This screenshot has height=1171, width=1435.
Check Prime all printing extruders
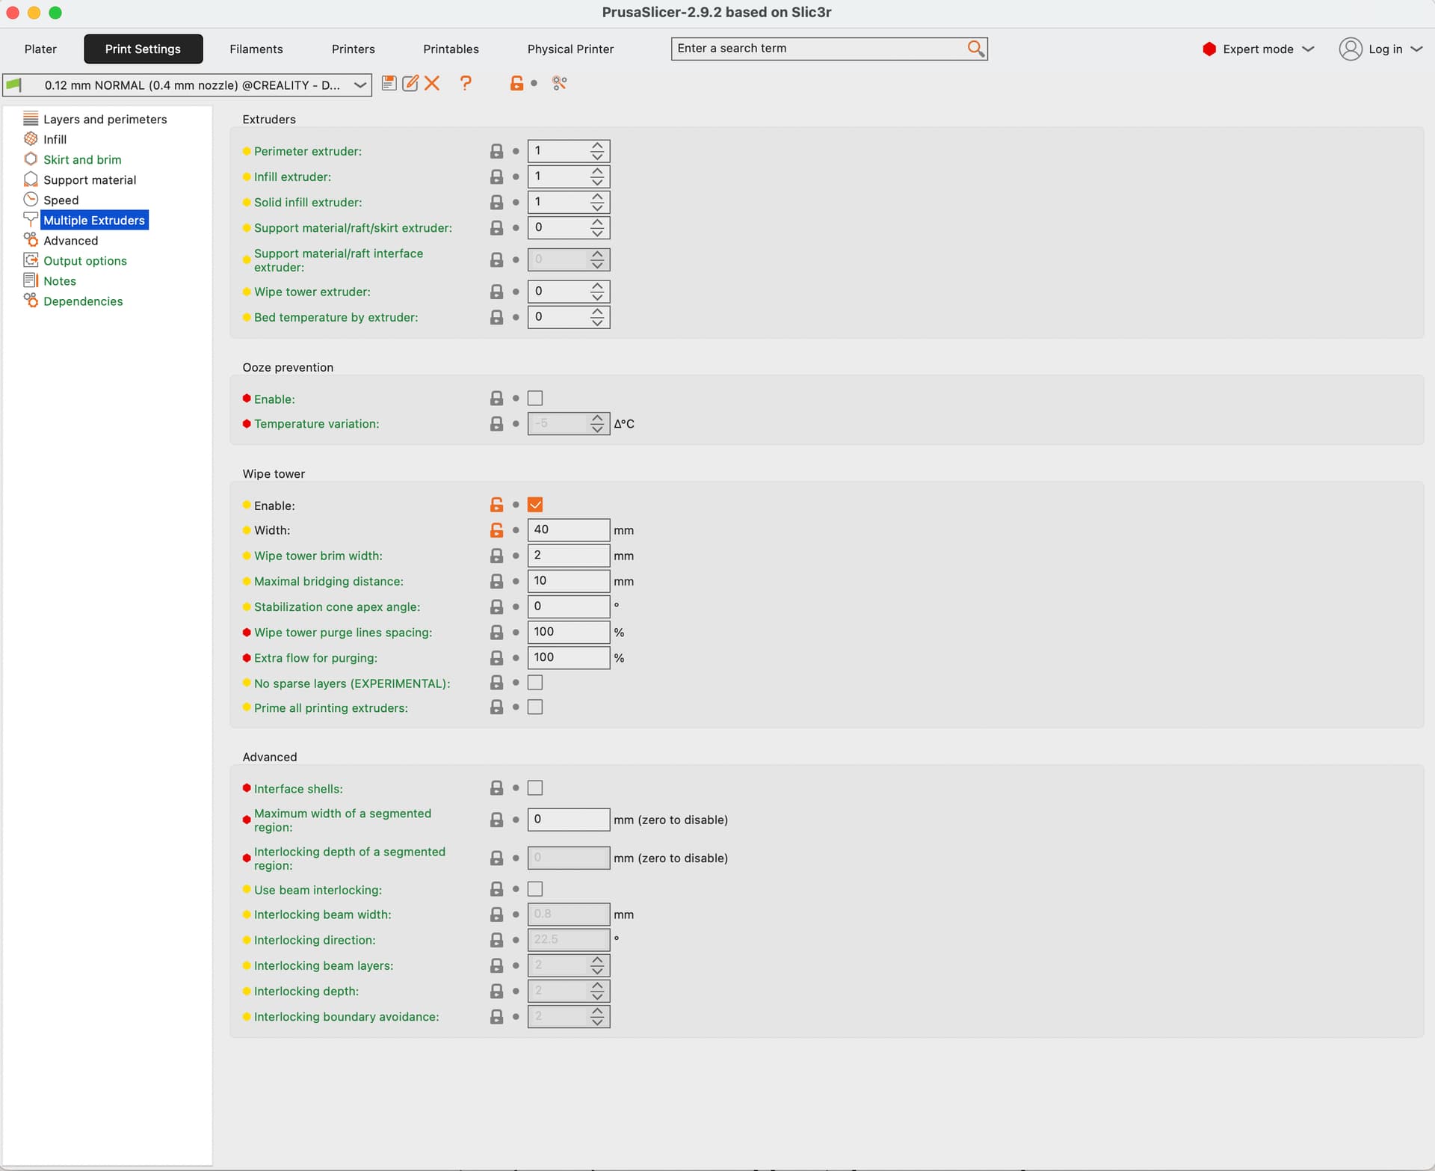(x=535, y=707)
